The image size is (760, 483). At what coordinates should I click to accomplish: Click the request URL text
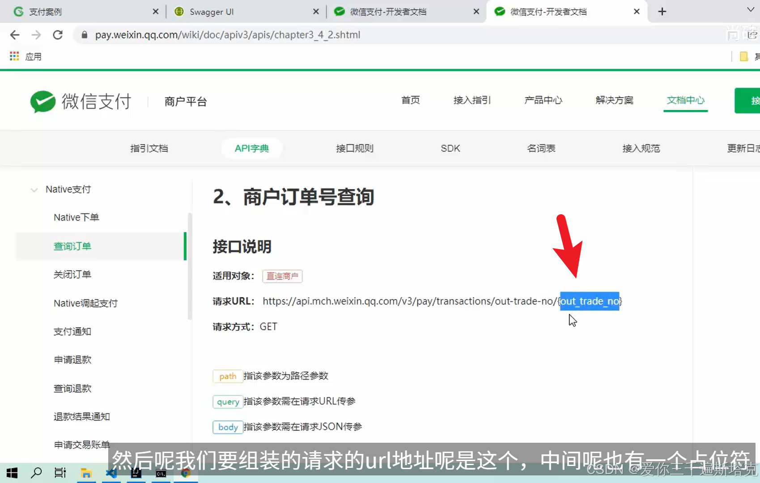click(x=442, y=301)
